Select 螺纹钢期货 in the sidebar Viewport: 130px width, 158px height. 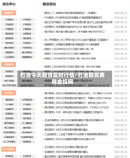(x=9, y=48)
